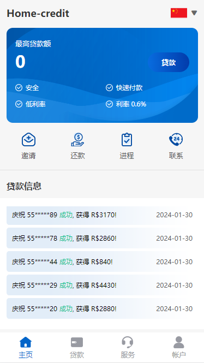
Task: Click the 快速付款 text
Action: tap(129, 88)
